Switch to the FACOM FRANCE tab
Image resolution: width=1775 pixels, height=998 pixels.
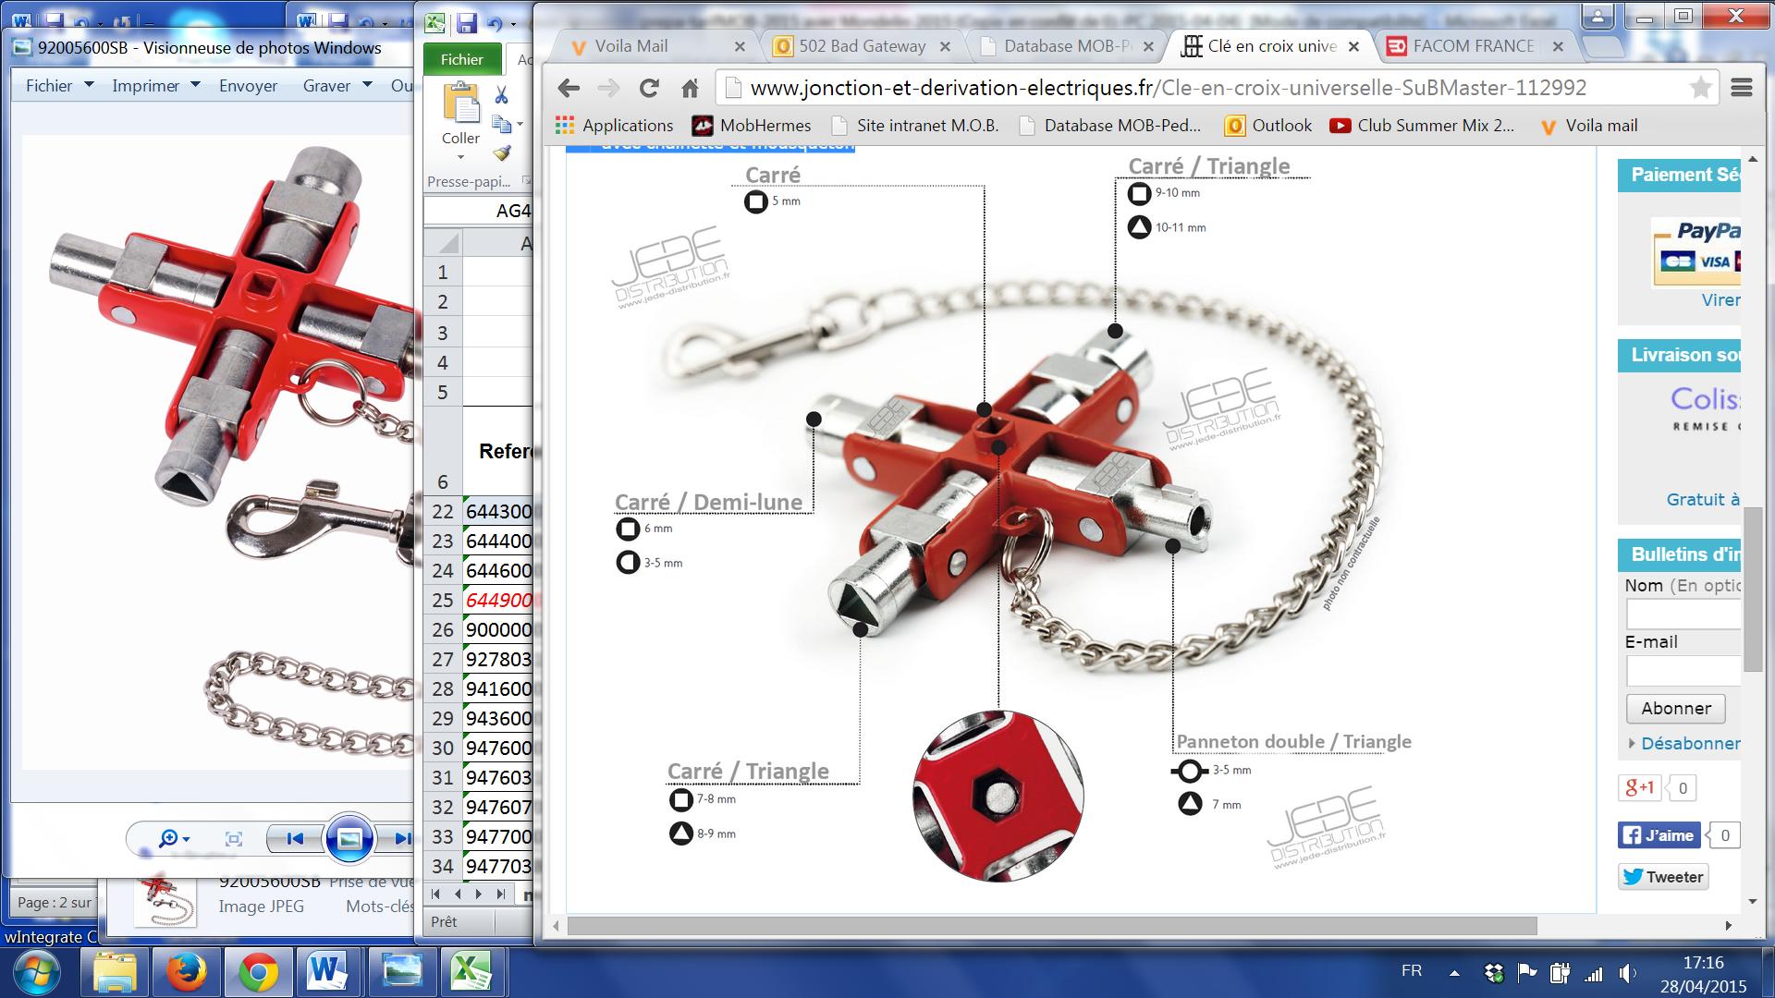1472,46
